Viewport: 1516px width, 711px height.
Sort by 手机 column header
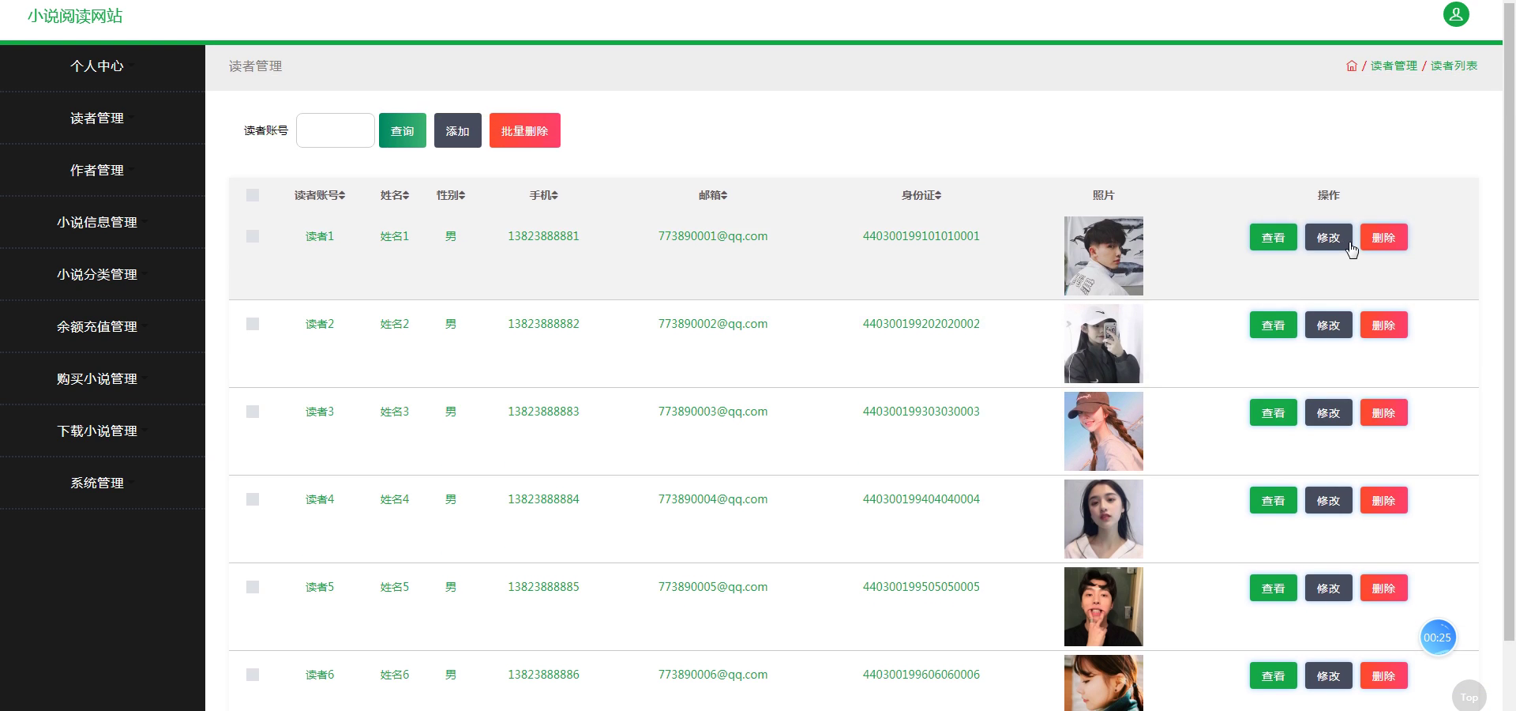[543, 195]
